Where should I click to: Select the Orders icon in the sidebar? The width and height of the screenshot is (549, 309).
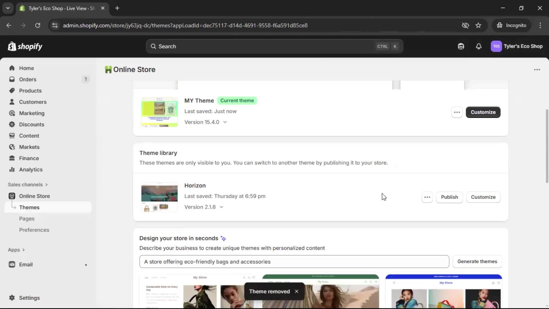click(x=12, y=79)
